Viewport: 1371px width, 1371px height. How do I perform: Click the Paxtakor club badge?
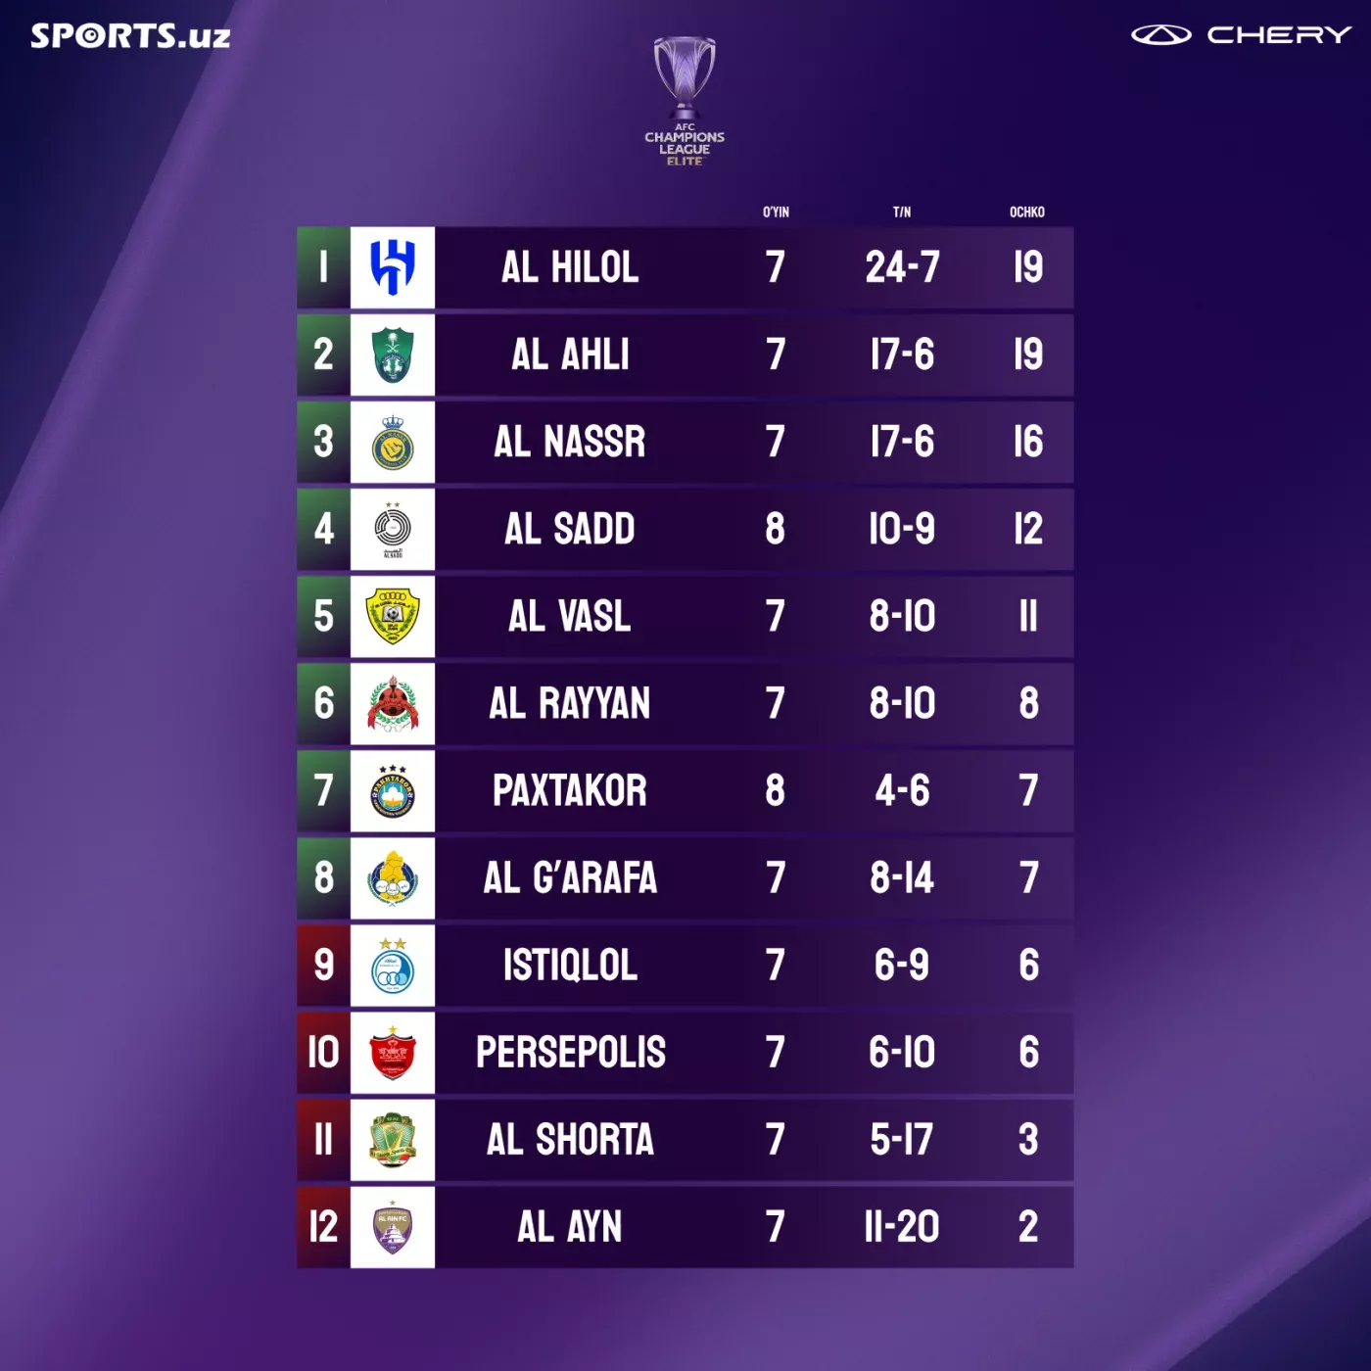click(393, 790)
